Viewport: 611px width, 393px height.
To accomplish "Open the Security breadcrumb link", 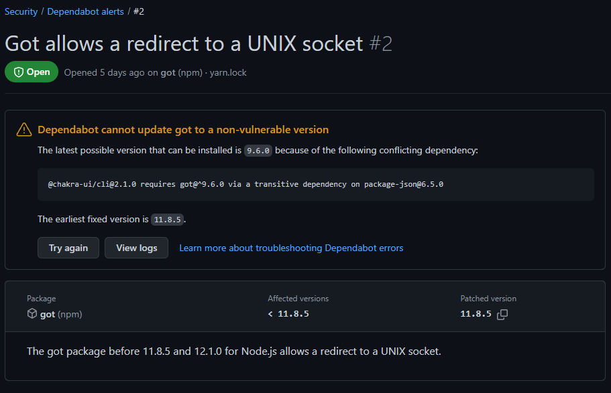I will pyautogui.click(x=21, y=11).
